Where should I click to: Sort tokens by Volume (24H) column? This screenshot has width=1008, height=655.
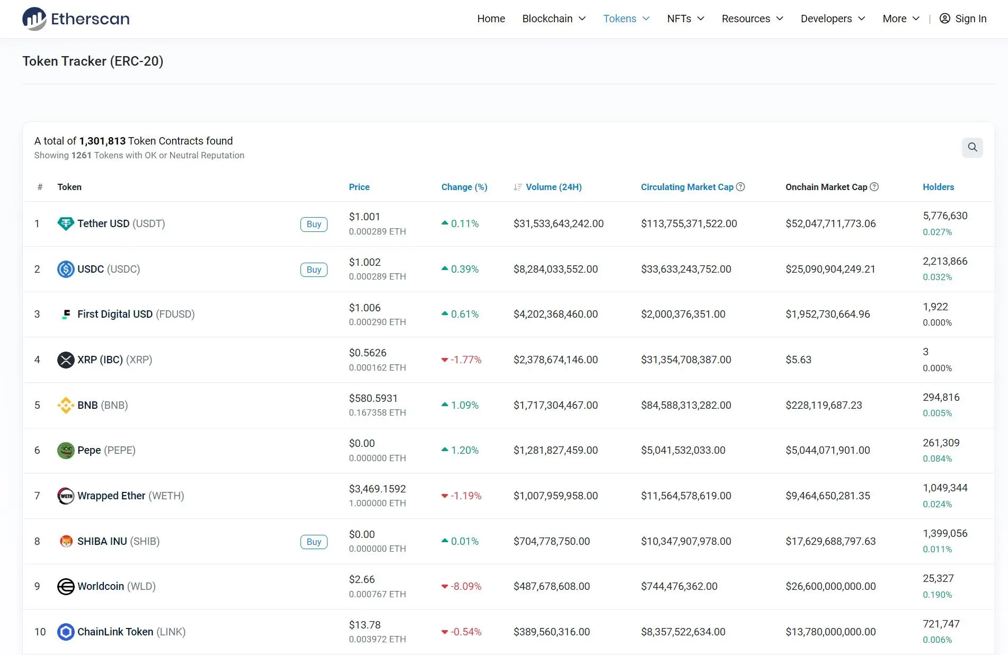(x=553, y=187)
